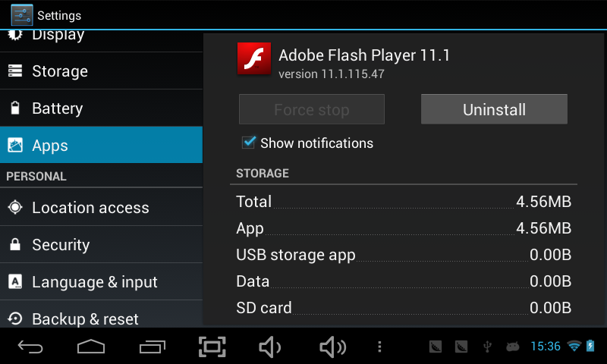Screen dimensions: 607x364
Task: Open Storage settings
Action: (x=102, y=71)
